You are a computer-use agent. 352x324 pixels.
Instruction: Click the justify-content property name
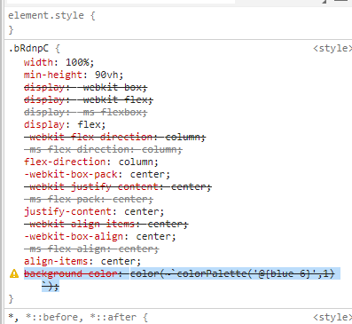(x=68, y=211)
